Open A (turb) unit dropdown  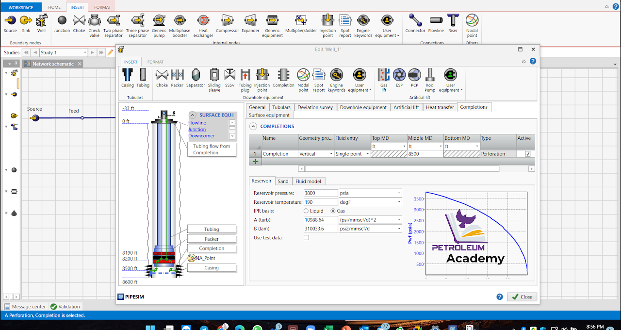click(399, 220)
